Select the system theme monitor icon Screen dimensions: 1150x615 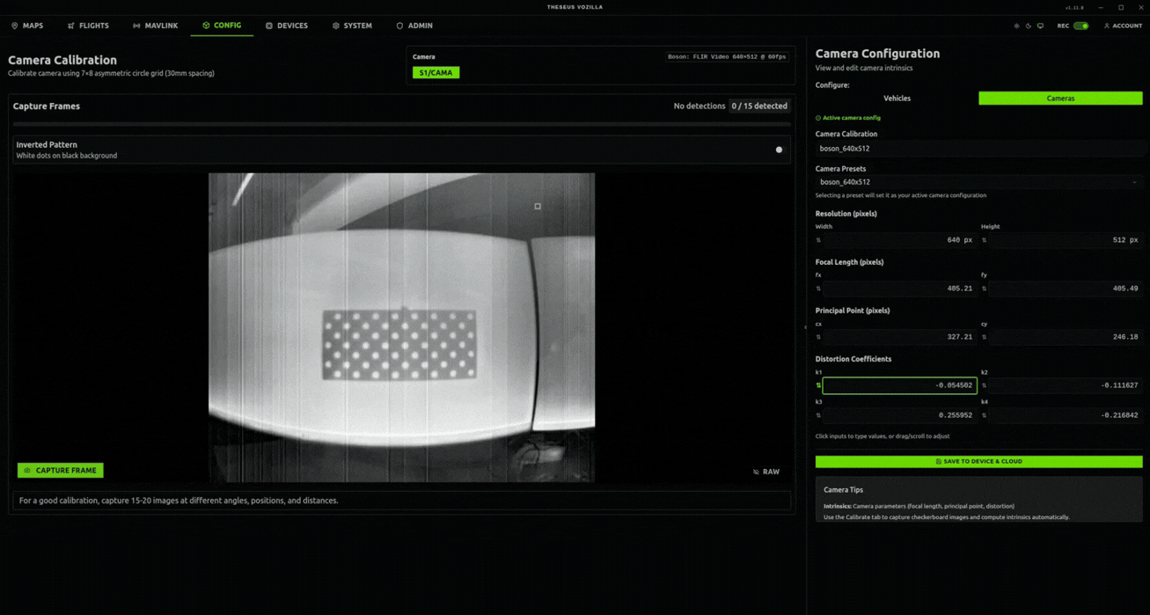click(x=1040, y=26)
